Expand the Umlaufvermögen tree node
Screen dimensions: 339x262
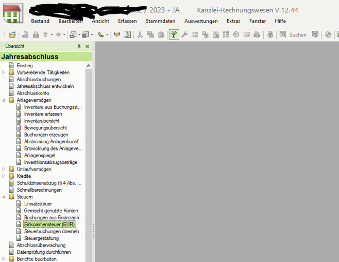pos(4,169)
